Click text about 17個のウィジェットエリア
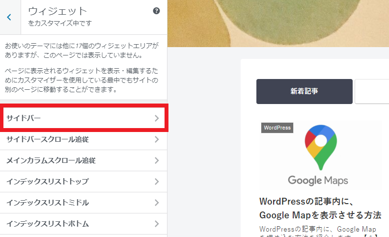The width and height of the screenshot is (389, 237). (x=82, y=51)
